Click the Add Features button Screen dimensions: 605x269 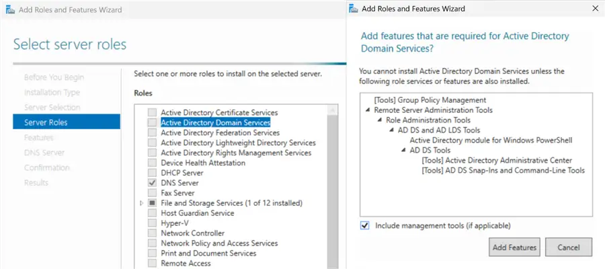[x=514, y=247]
